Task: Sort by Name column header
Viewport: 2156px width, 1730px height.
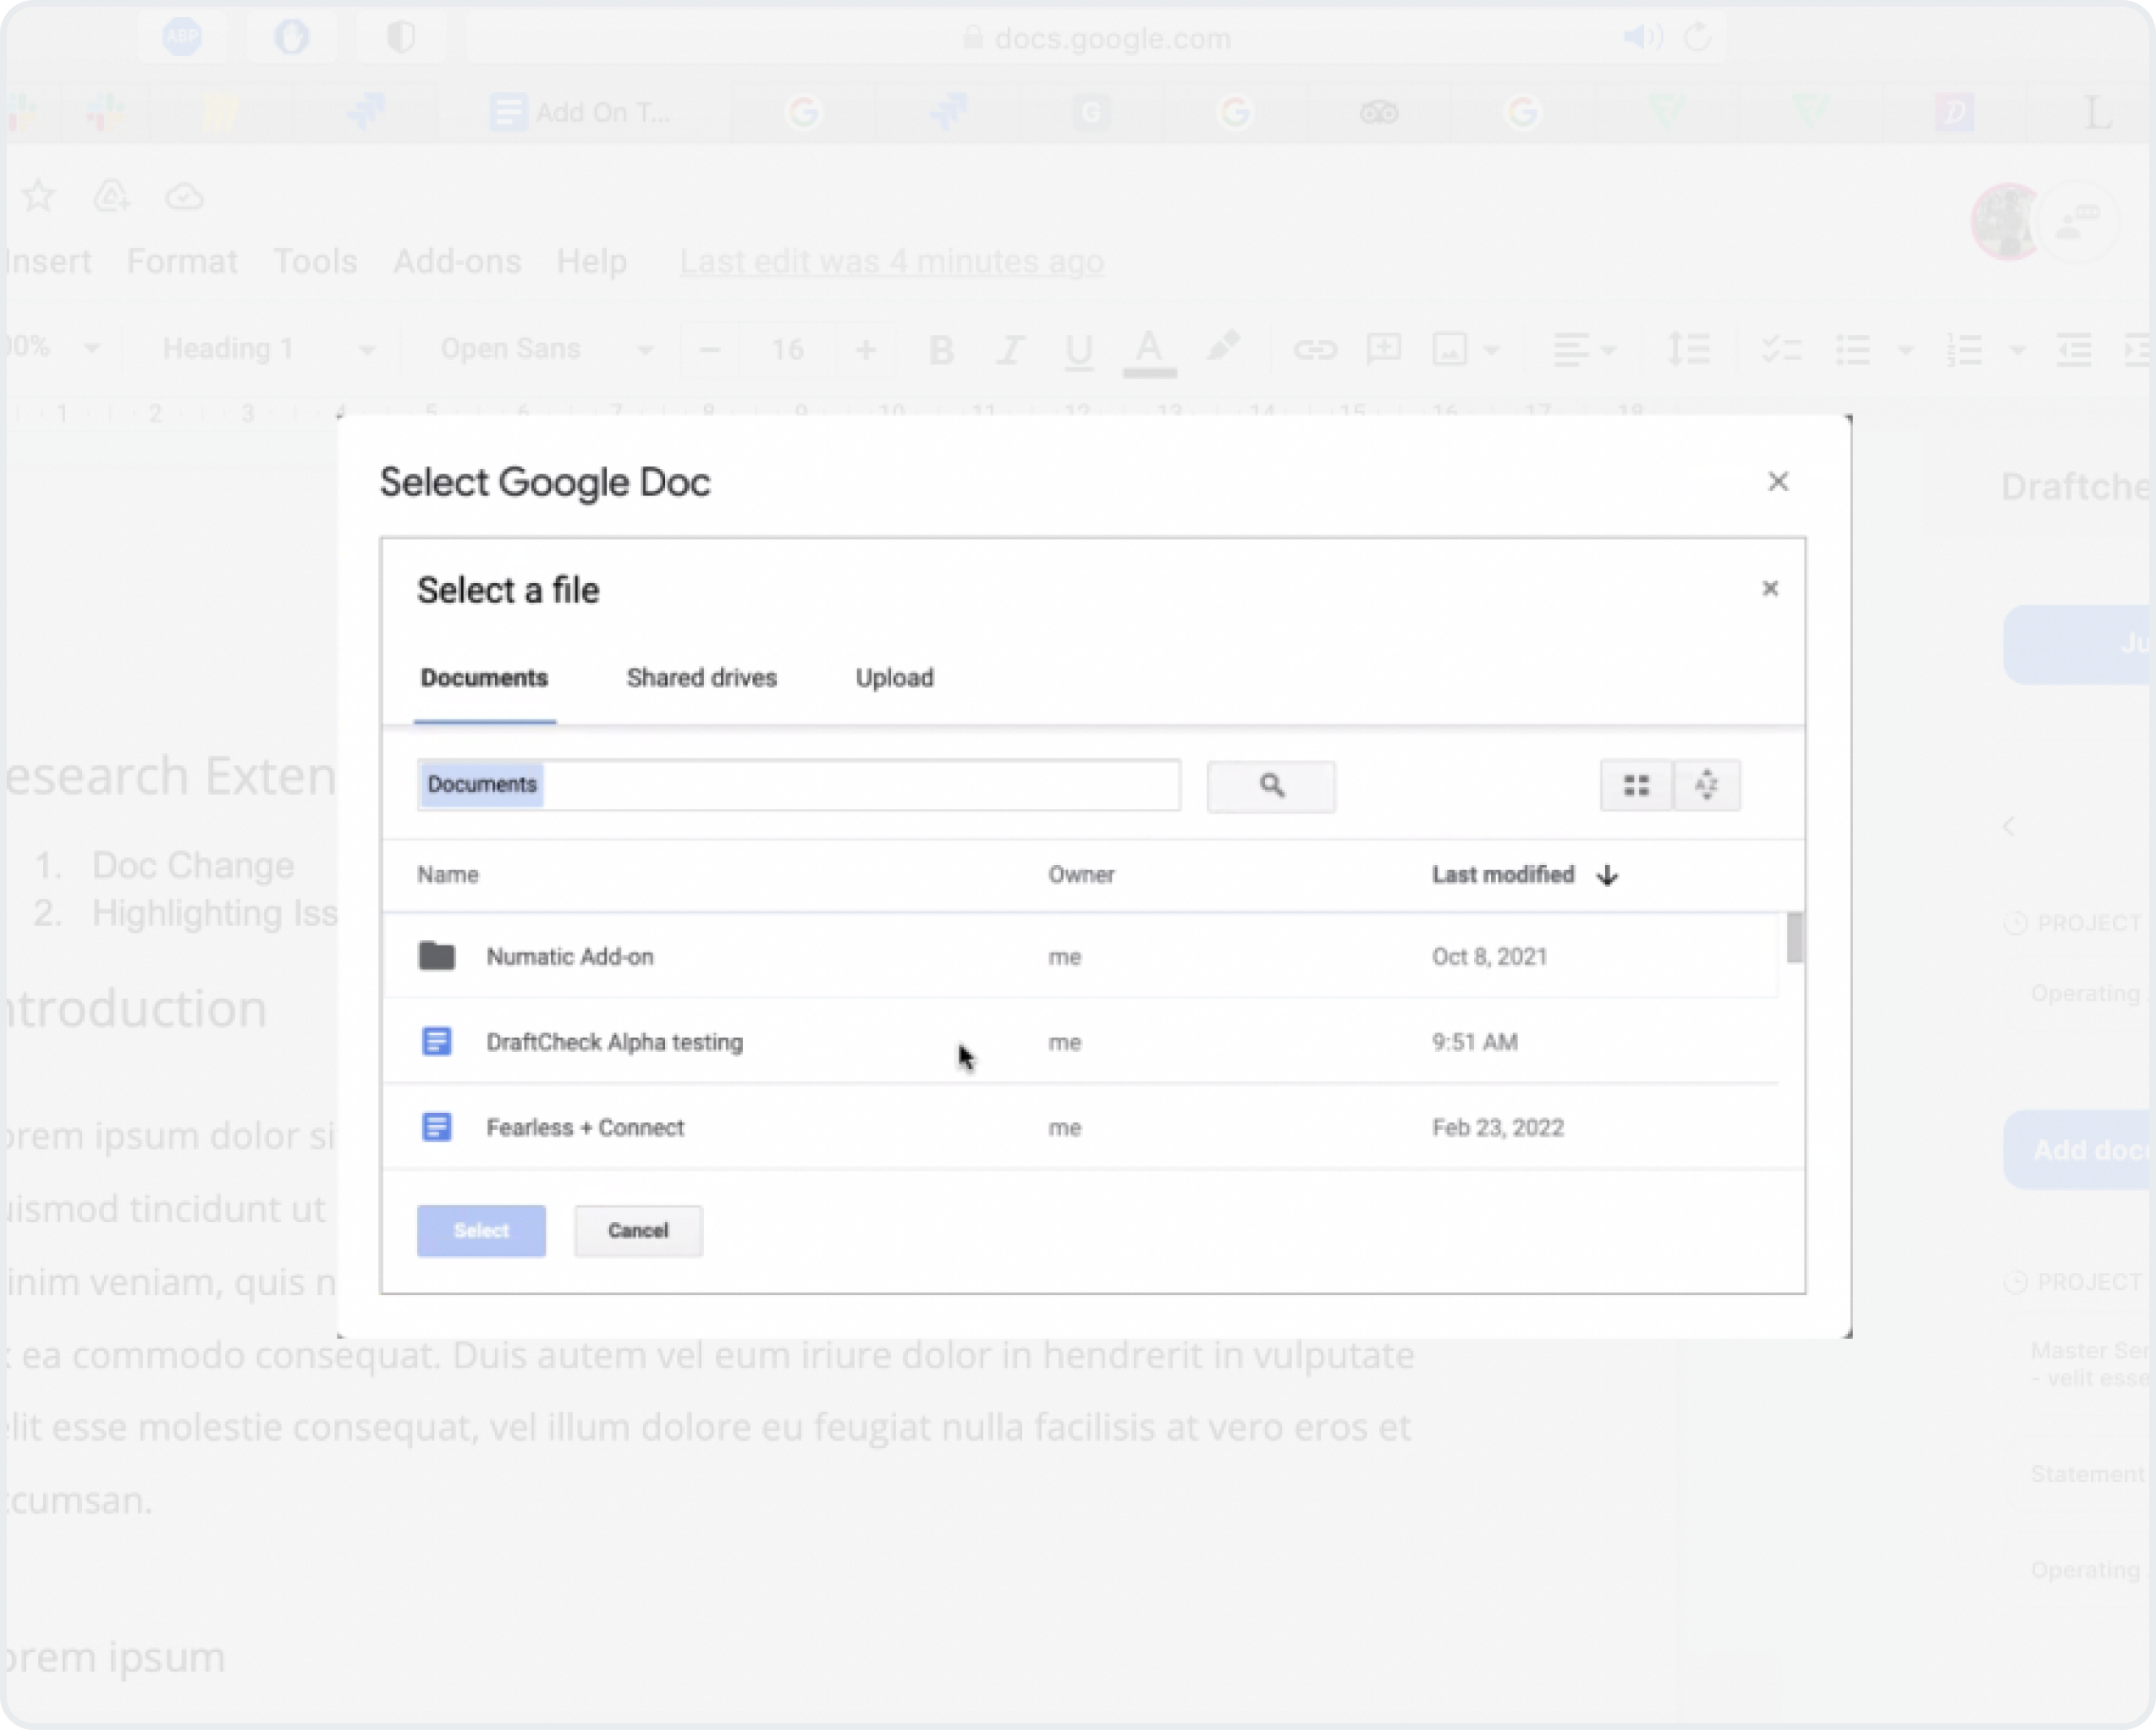Action: coord(448,875)
